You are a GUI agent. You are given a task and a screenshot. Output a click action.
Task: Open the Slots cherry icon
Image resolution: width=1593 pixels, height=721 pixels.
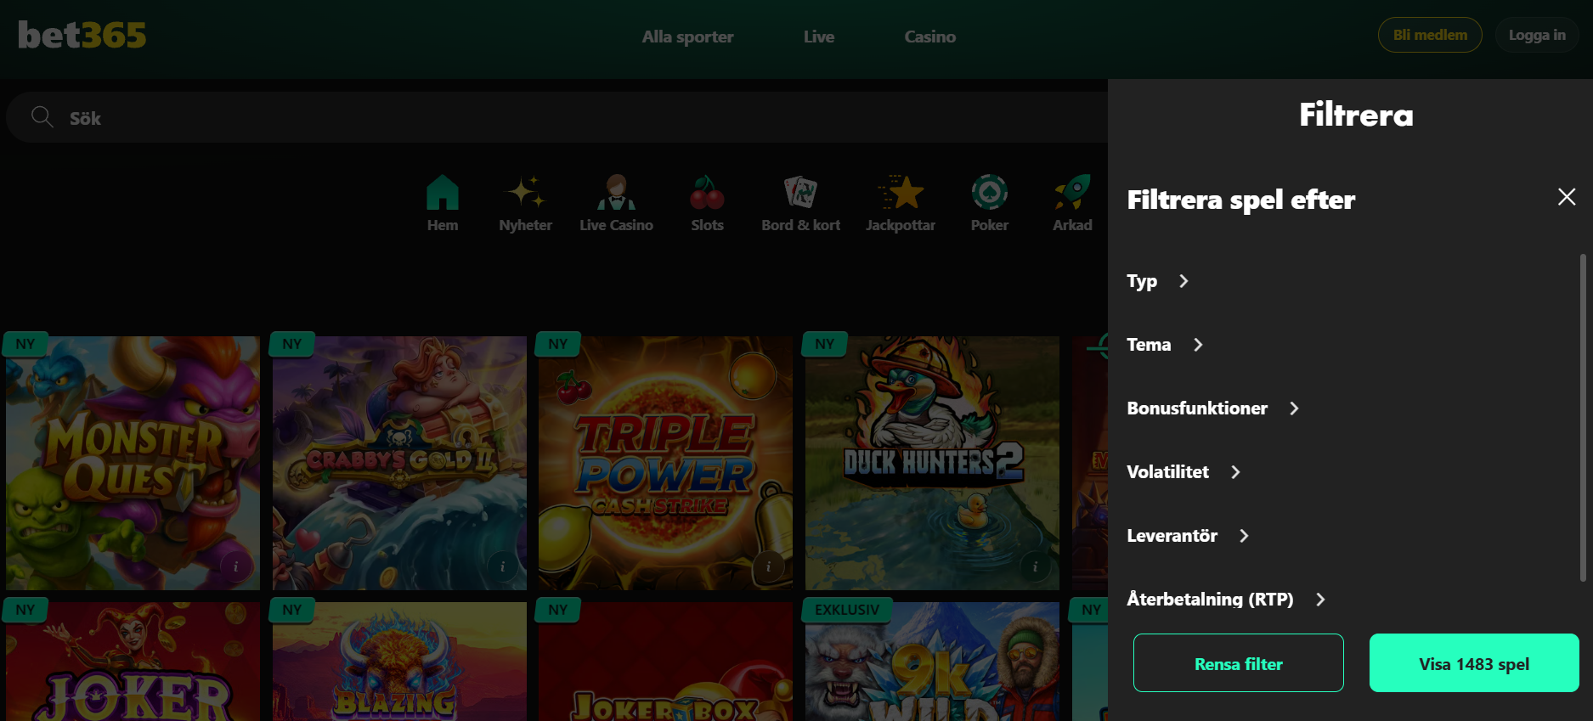coord(707,193)
